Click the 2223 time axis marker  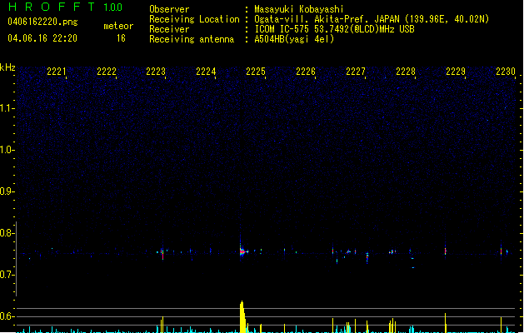click(x=156, y=72)
